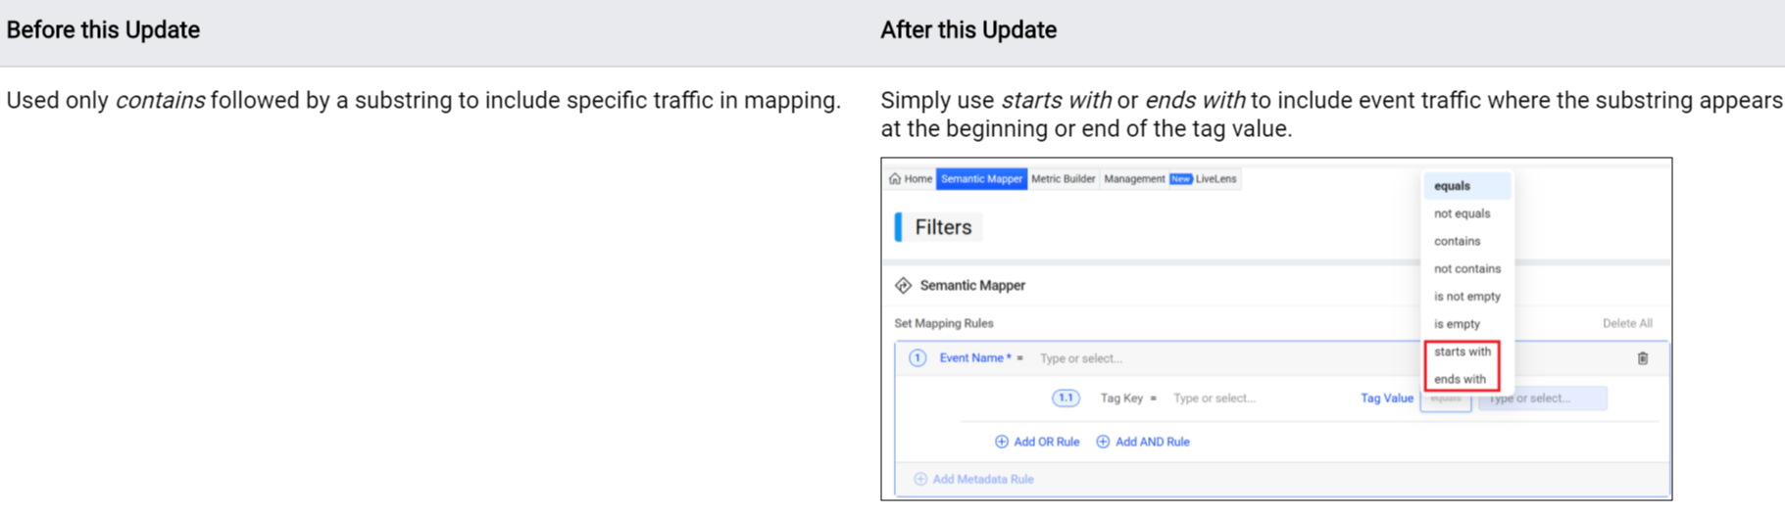Screen dimensions: 1785x516
Task: Click the rule number 1 circle badge
Action: (x=917, y=358)
